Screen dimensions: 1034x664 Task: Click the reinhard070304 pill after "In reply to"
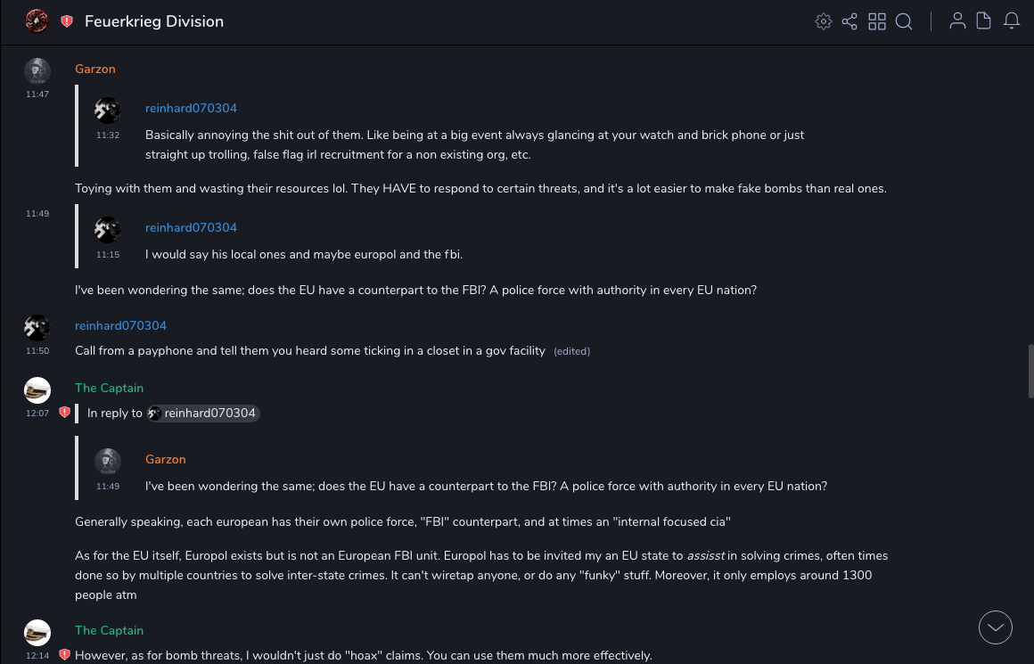[x=203, y=413]
